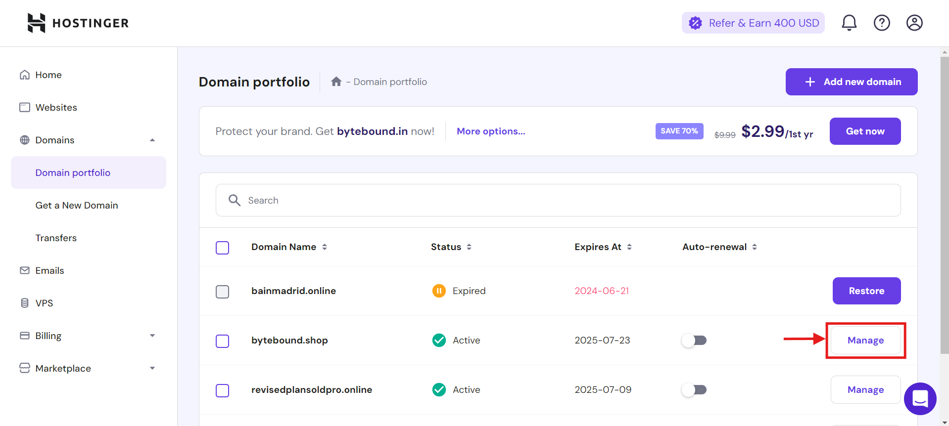949x426 pixels.
Task: Click the Home sidebar icon
Action: [x=25, y=75]
